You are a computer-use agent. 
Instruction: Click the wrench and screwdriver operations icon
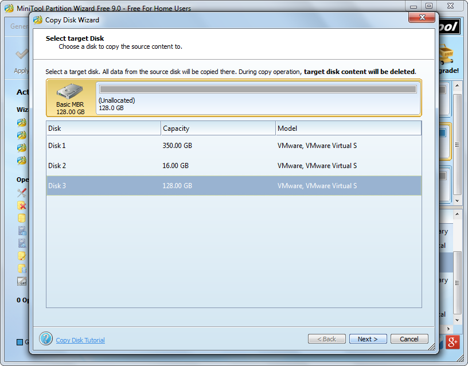pos(22,193)
